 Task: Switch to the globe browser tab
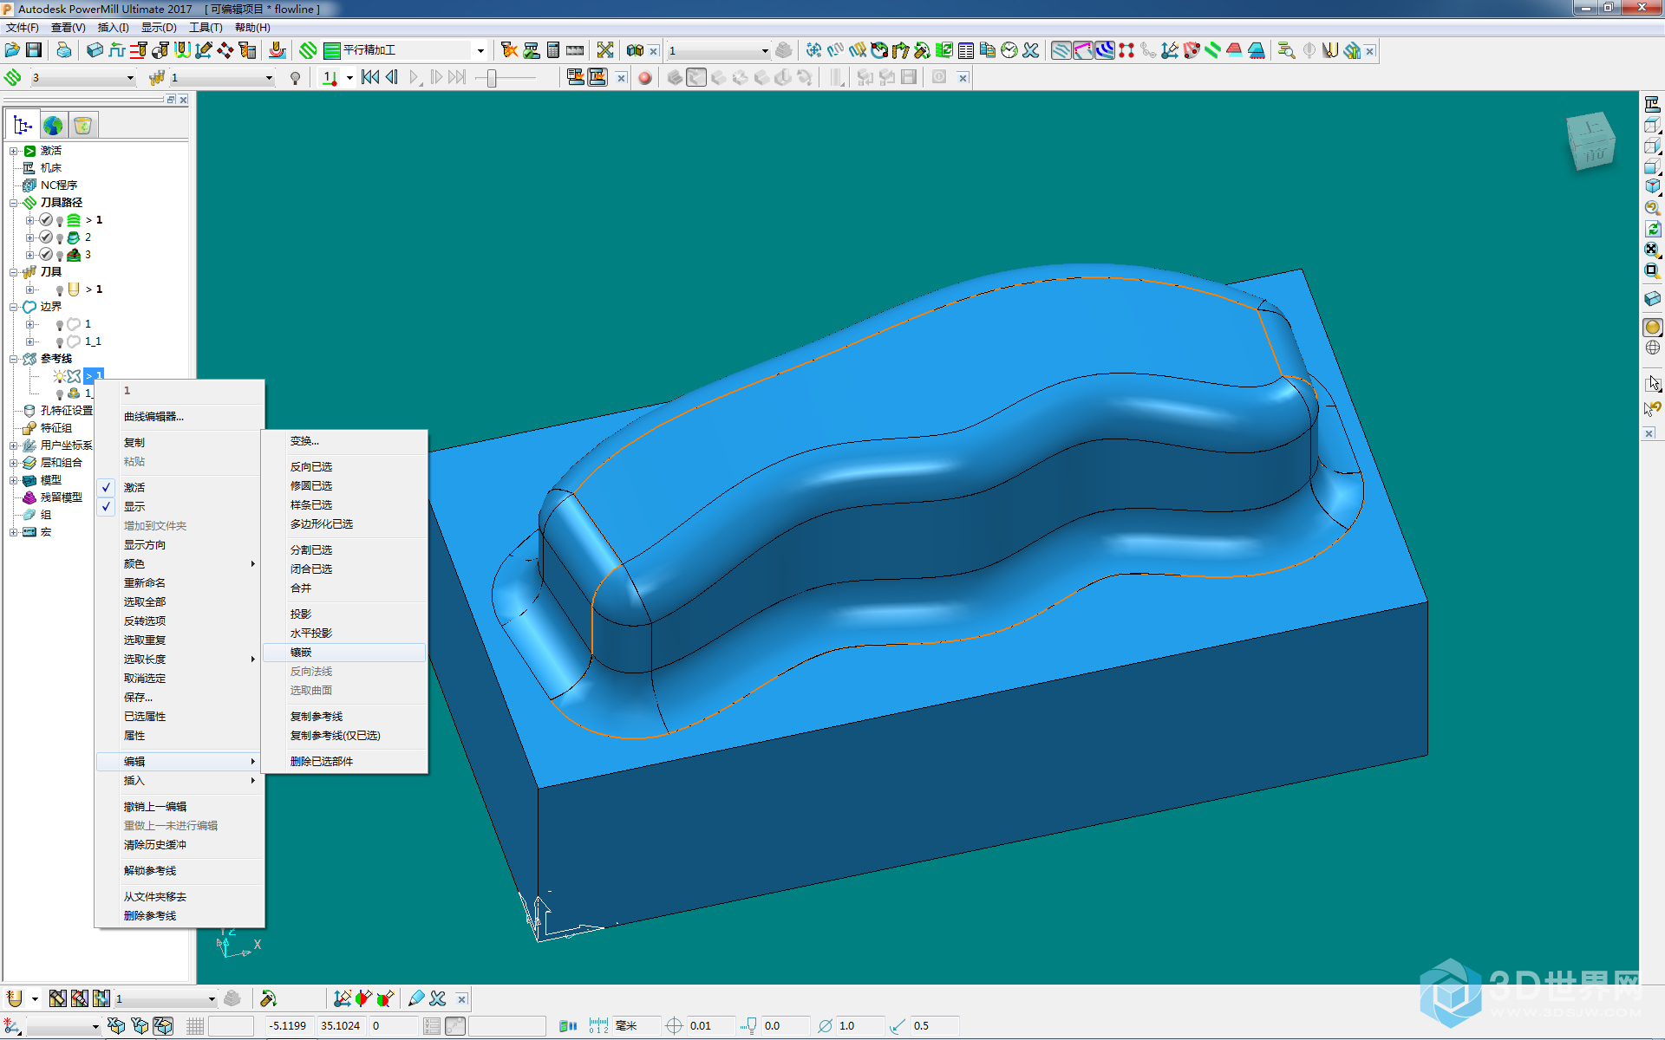point(53,126)
